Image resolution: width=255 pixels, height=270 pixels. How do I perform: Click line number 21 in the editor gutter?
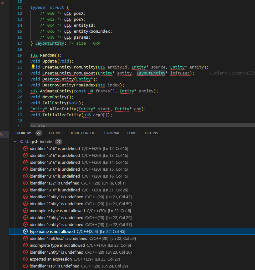click(20, 67)
